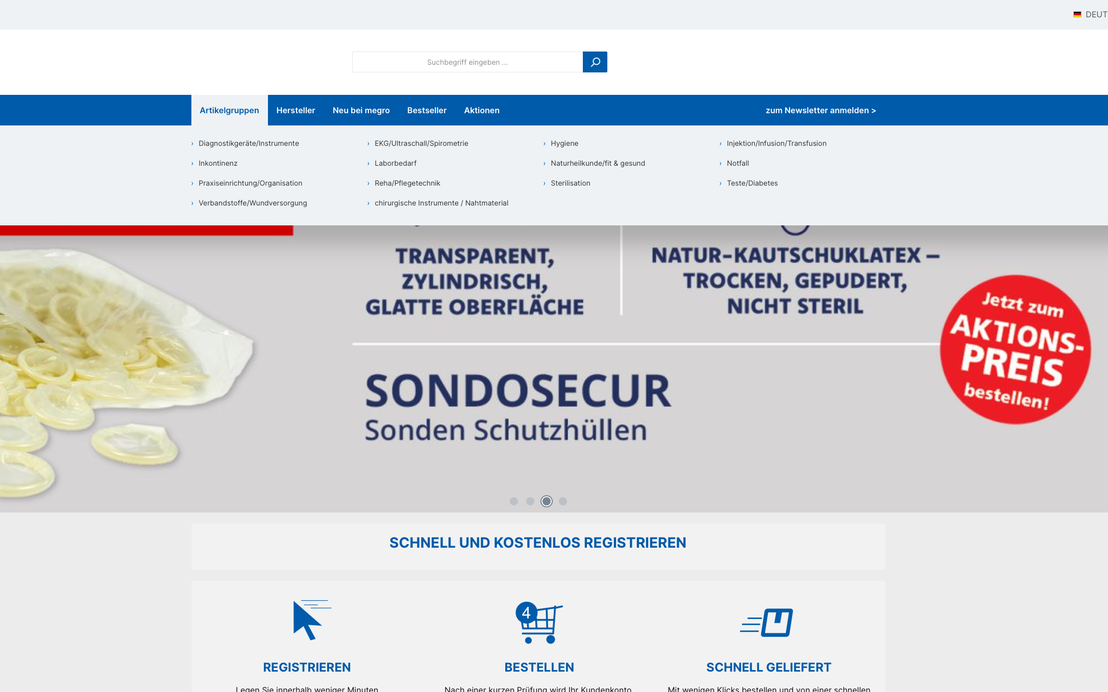Open chirurgische Instrumente / Nahtmaterial category
Screen dimensions: 1108x692
pos(441,203)
